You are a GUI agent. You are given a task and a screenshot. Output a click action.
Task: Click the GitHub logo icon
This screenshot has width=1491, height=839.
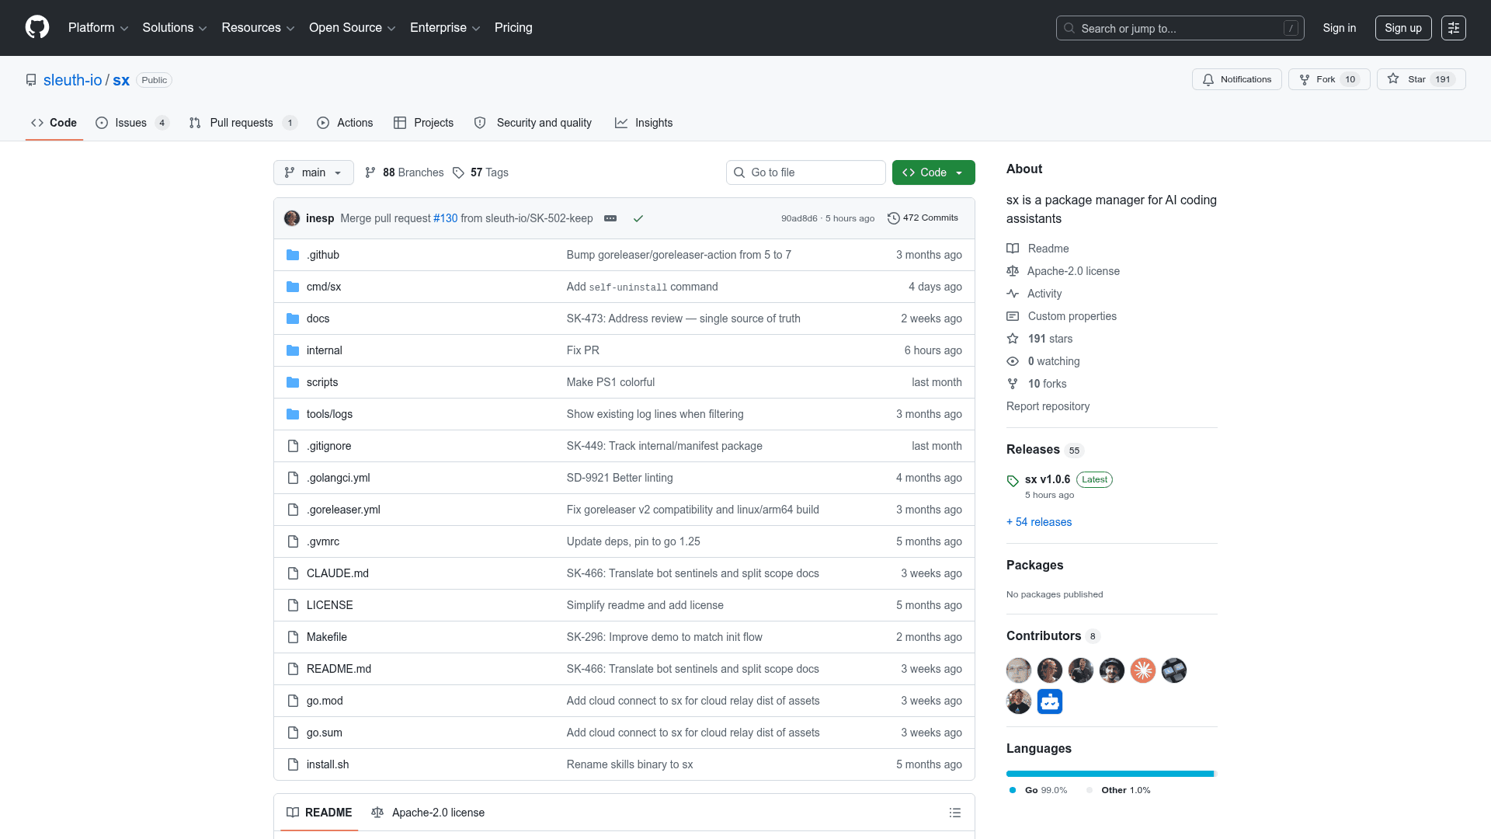[x=37, y=27]
